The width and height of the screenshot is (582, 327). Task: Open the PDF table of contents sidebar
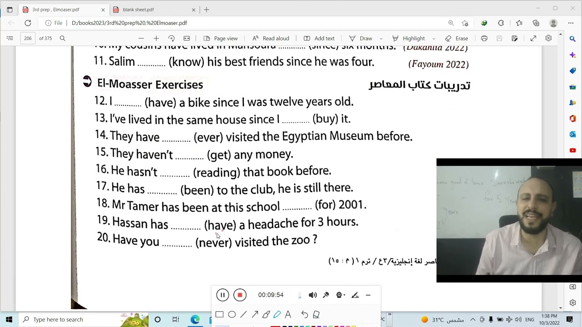[10, 39]
